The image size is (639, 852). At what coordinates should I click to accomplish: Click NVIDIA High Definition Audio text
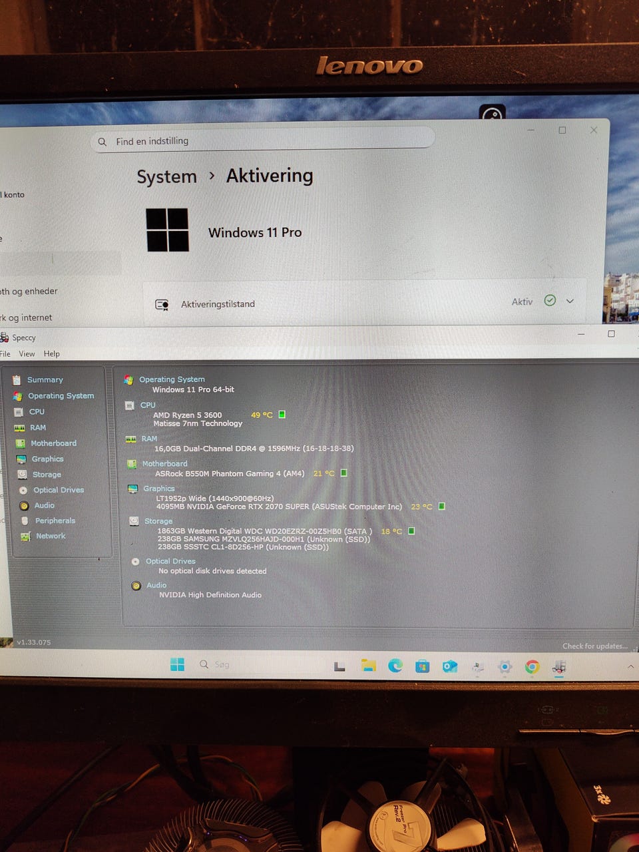[x=210, y=595]
